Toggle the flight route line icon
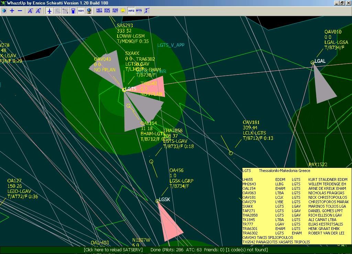The image size is (352, 254). coord(65,11)
